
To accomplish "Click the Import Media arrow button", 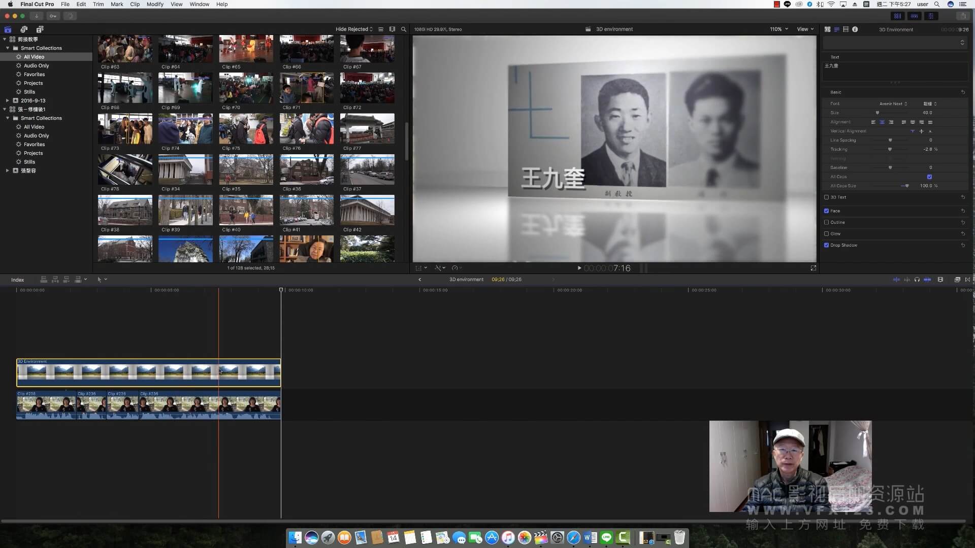I will coord(37,16).
